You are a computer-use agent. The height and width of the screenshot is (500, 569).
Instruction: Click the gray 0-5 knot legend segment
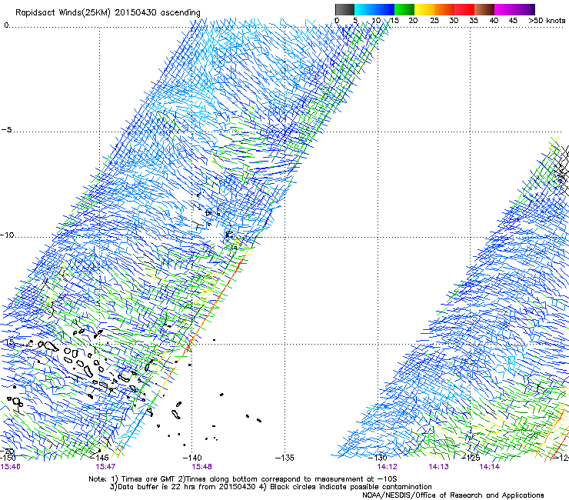coord(344,9)
